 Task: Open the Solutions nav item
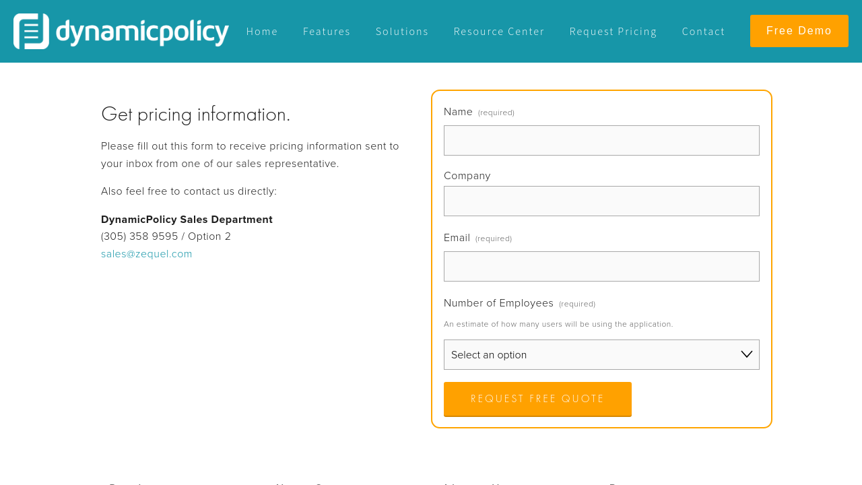[x=402, y=32]
